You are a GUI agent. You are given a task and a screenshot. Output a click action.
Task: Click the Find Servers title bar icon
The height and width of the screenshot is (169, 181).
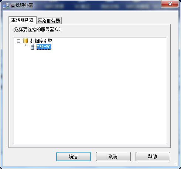coord(6,6)
